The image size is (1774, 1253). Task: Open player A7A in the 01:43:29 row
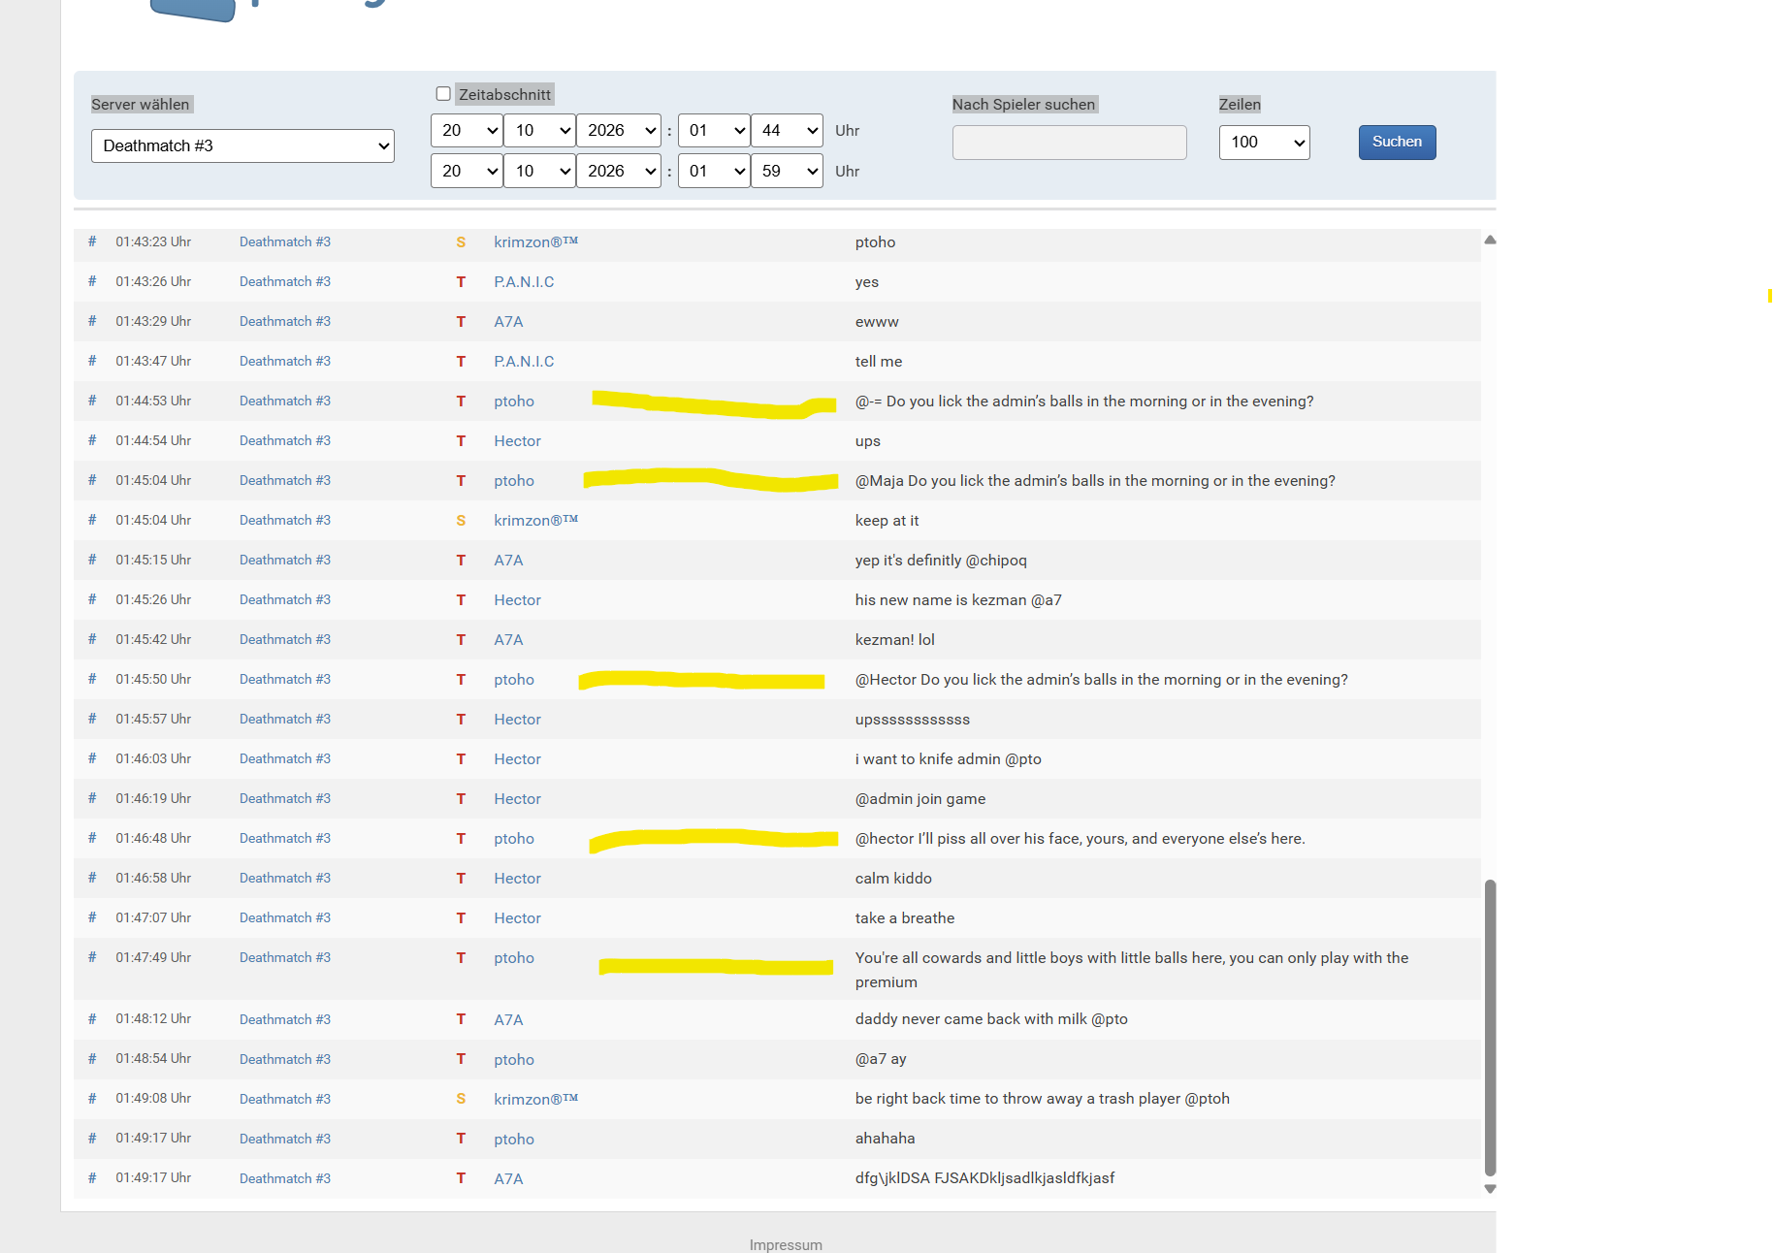coord(508,322)
